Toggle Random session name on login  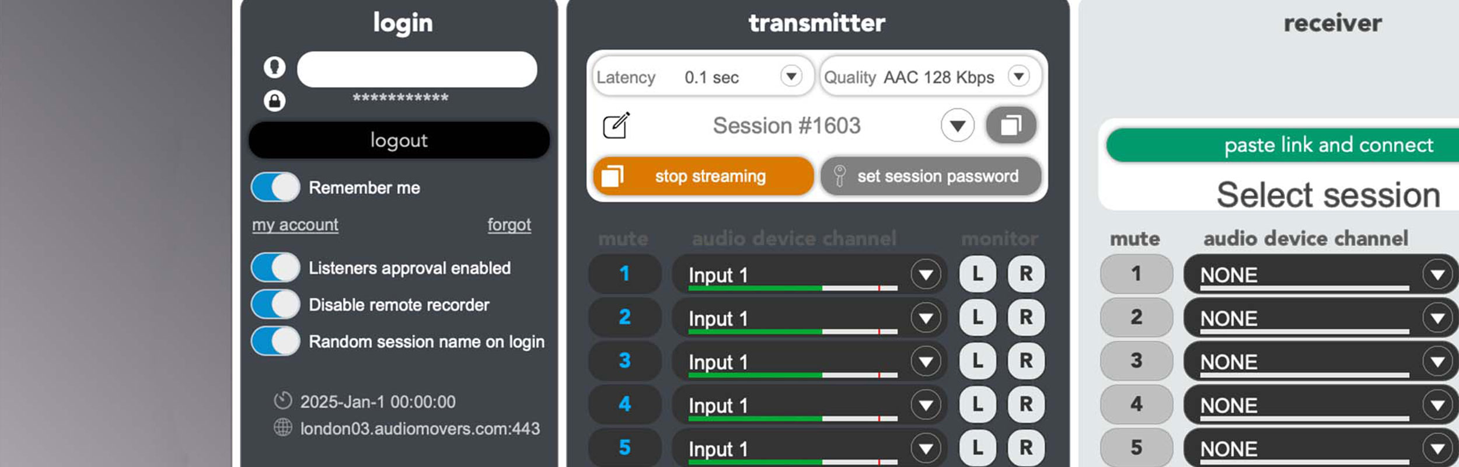[275, 341]
